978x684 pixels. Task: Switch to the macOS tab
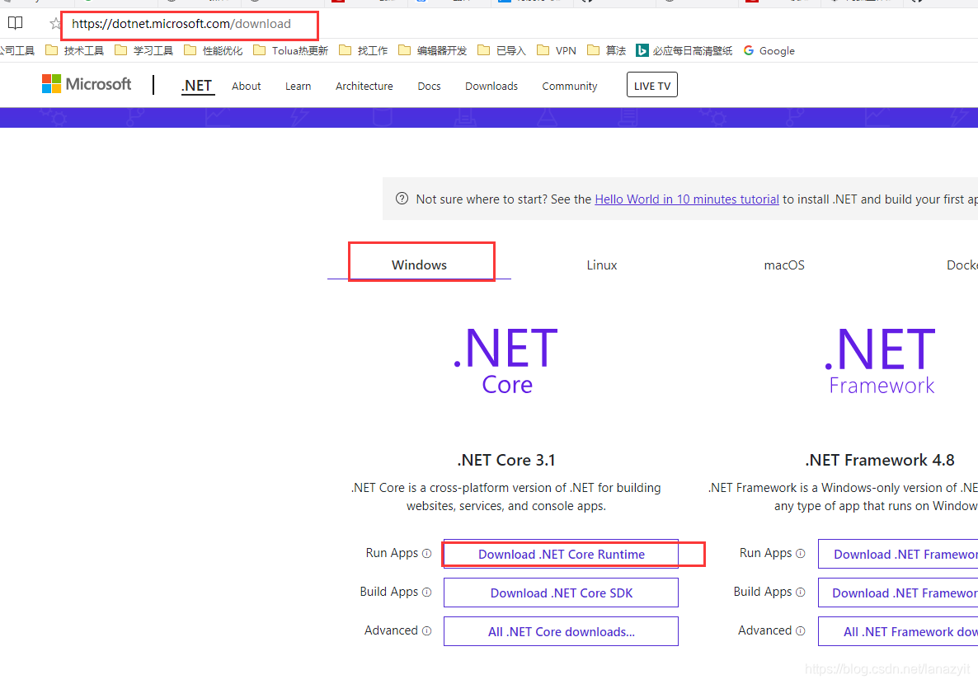coord(784,265)
